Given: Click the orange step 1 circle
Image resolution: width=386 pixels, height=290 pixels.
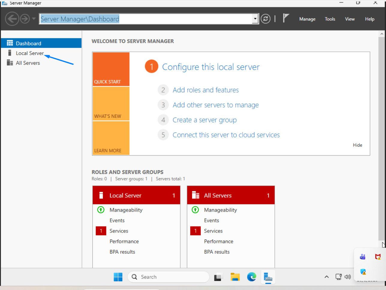Looking at the screenshot, I should tap(151, 66).
